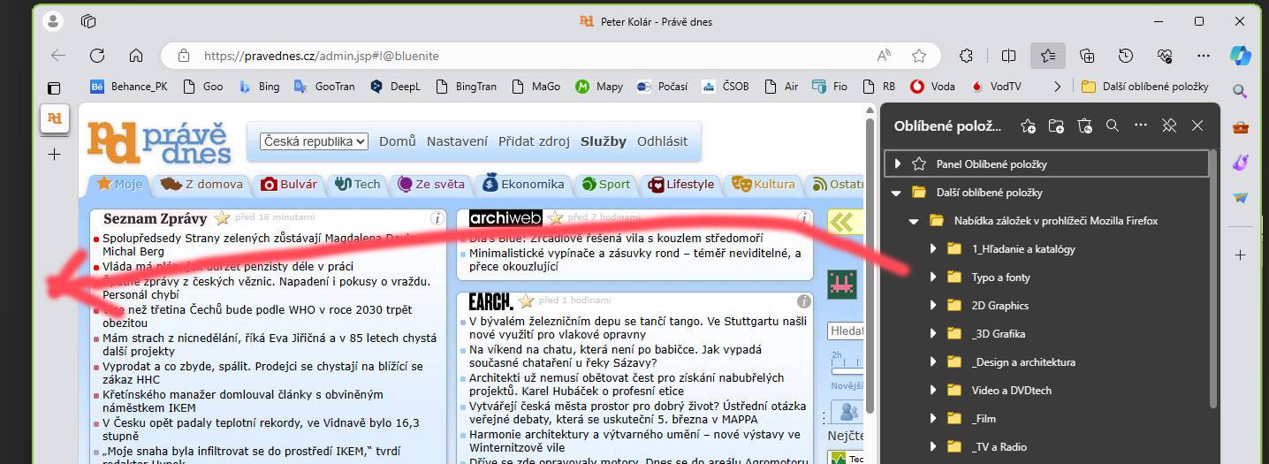Image resolution: width=1269 pixels, height=464 pixels.
Task: Click the Nastavení link
Action: point(457,141)
